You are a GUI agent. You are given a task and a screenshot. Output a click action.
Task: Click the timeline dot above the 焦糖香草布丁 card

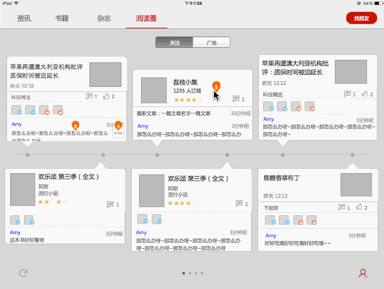[x=353, y=155]
